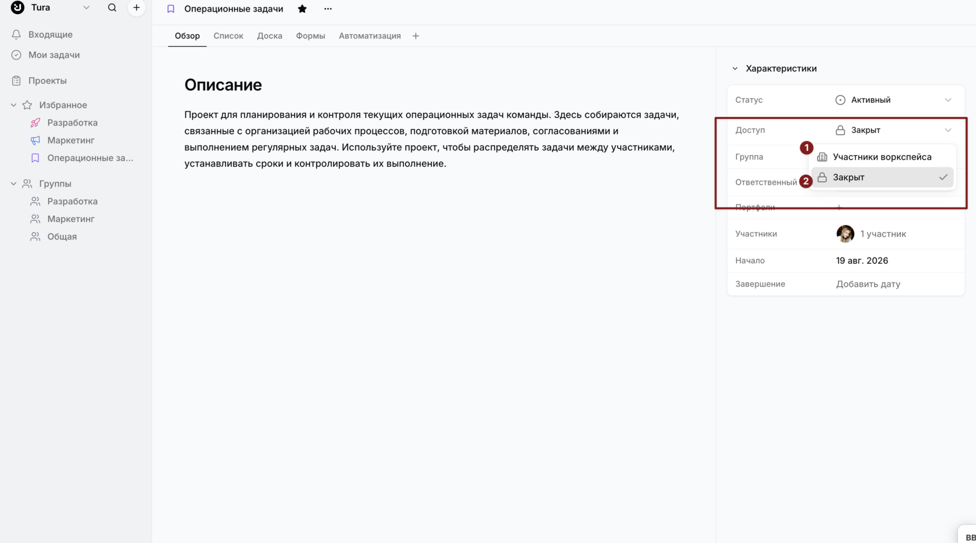Click the 1 участник text
Image resolution: width=976 pixels, height=543 pixels.
click(883, 234)
